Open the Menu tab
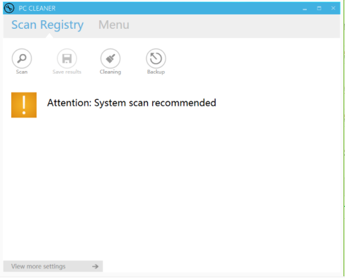Image resolution: width=345 pixels, height=278 pixels. [114, 25]
